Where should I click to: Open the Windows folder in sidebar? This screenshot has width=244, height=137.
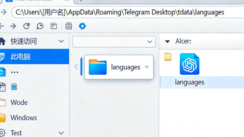[24, 118]
